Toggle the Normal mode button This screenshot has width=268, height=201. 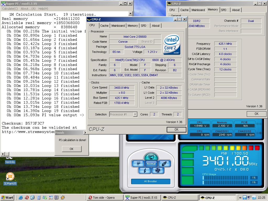(151, 164)
